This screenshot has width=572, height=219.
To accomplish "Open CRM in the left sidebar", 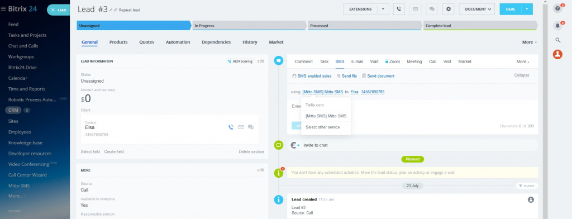I will 13,110.
